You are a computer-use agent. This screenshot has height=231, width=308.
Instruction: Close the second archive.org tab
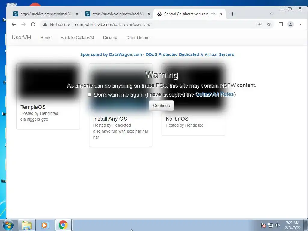[x=149, y=14]
